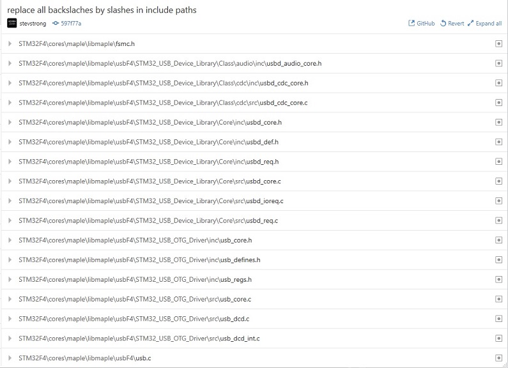Click the commit hash 597f77a

(x=71, y=24)
